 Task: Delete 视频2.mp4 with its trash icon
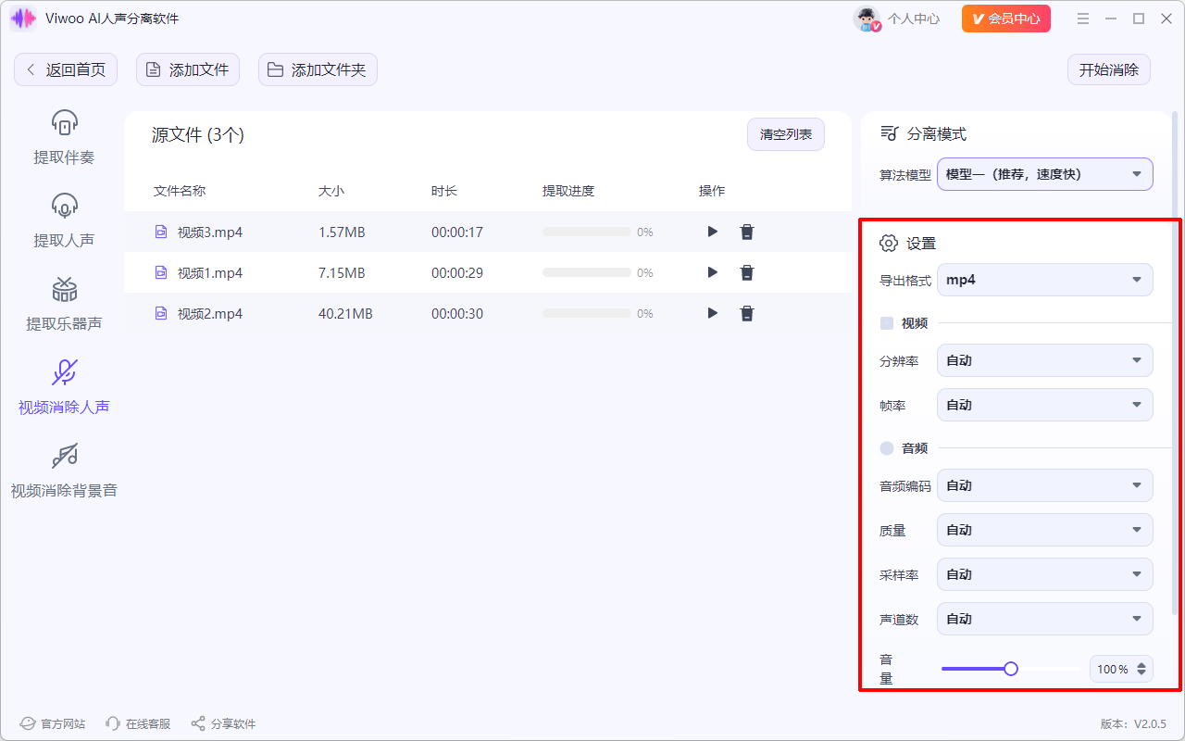(747, 313)
